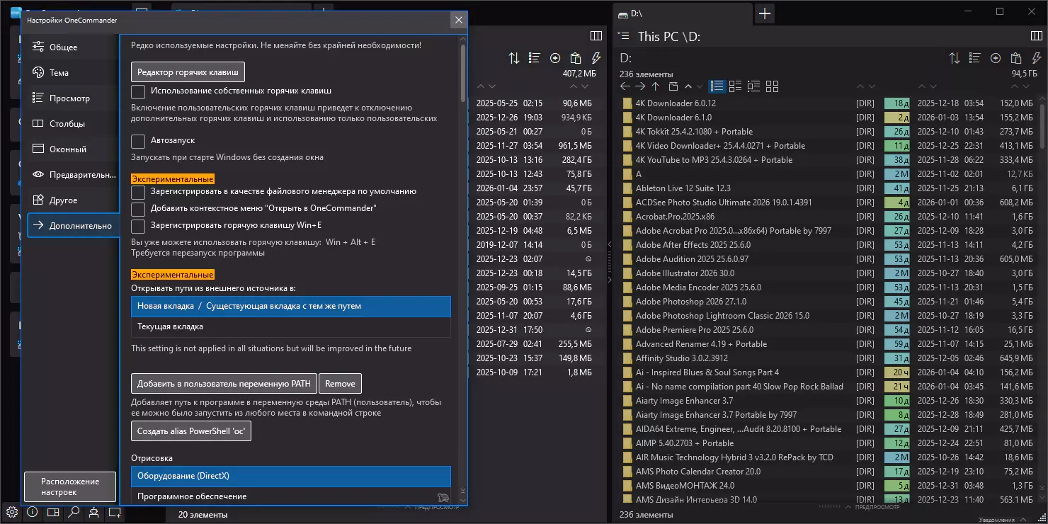Open the search magnifier in the bottom-left toolbar

click(74, 512)
